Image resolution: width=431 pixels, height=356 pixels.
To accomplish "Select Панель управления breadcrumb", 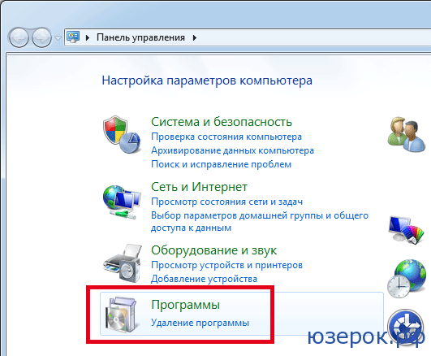I will 140,37.
